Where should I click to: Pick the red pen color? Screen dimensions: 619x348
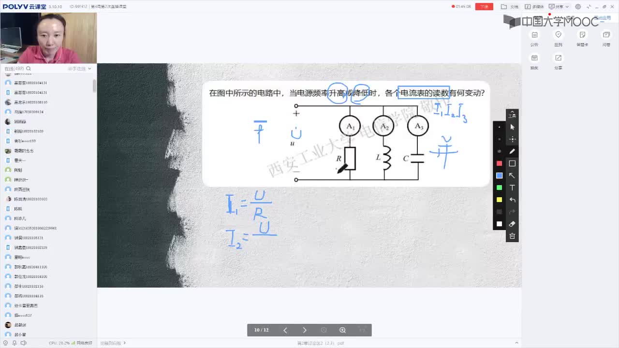pos(500,163)
